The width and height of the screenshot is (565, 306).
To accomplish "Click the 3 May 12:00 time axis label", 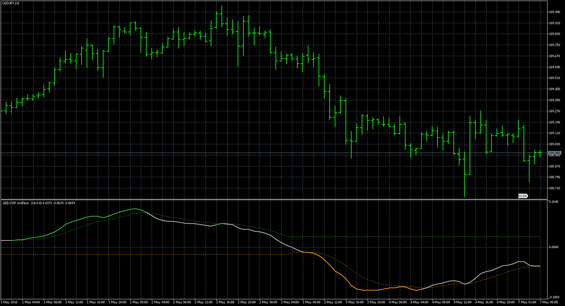I will click(333, 302).
